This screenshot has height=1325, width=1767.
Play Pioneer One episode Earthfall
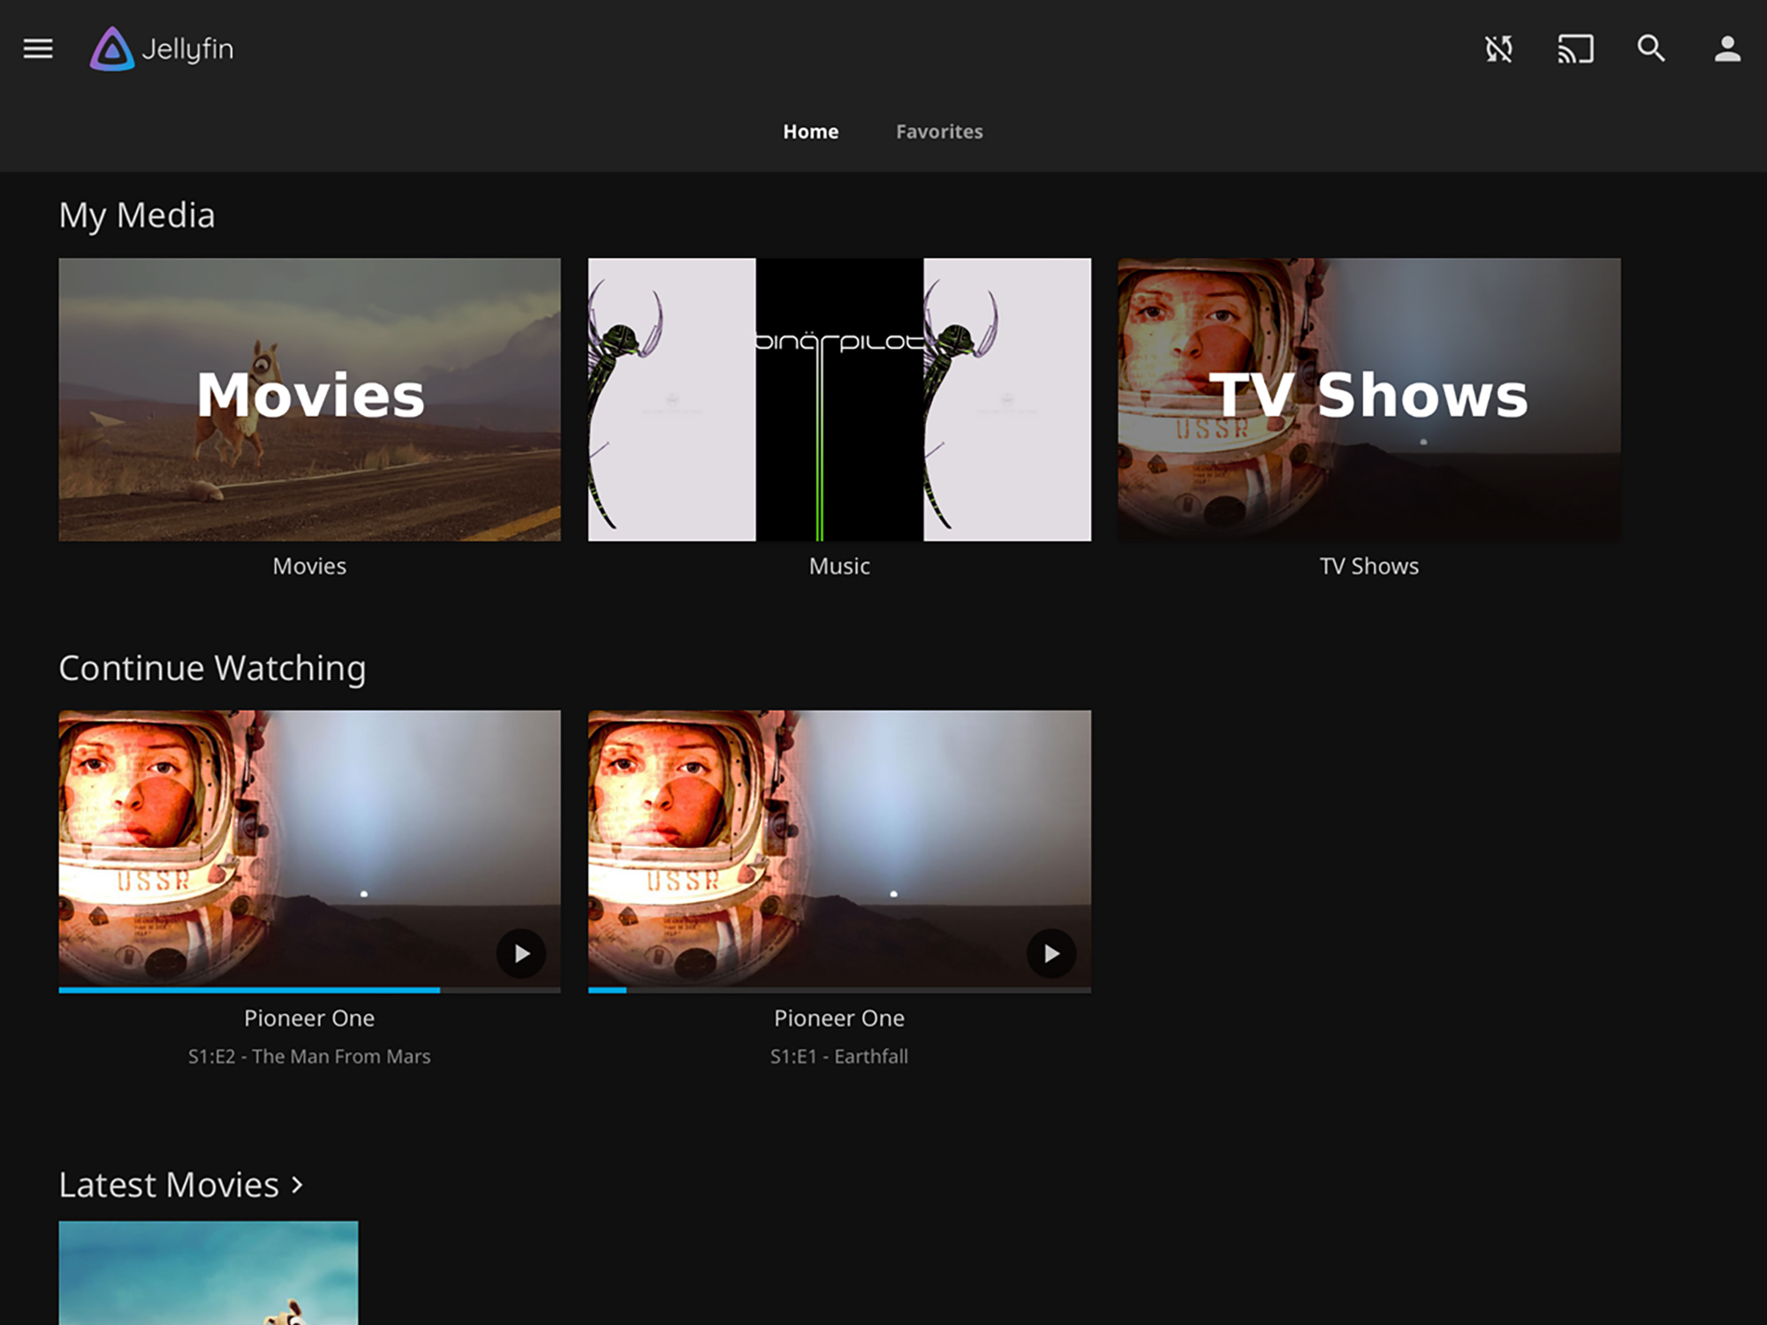pyautogui.click(x=1050, y=954)
